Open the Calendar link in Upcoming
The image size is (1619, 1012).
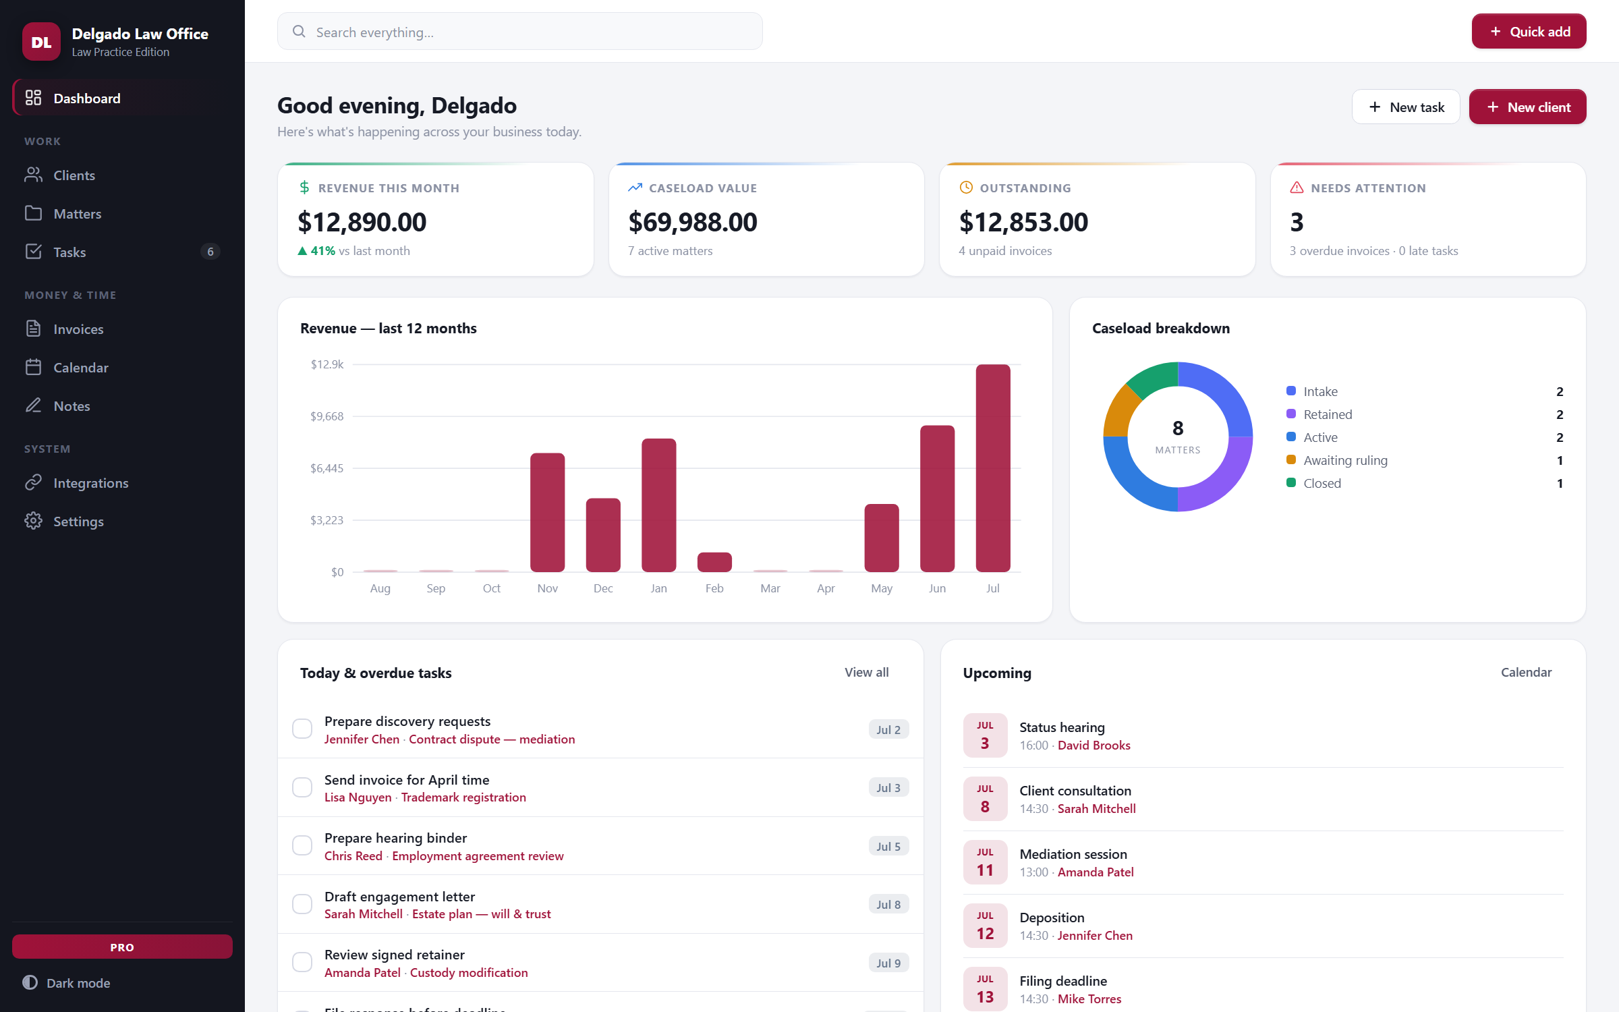[1526, 672]
